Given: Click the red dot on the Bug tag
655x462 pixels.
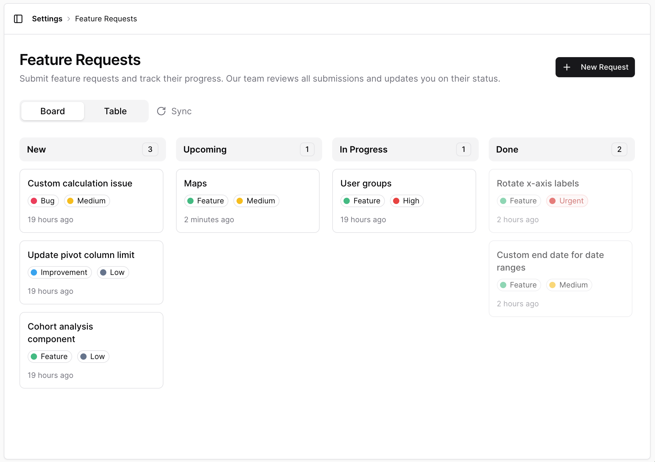Looking at the screenshot, I should pyautogui.click(x=35, y=201).
